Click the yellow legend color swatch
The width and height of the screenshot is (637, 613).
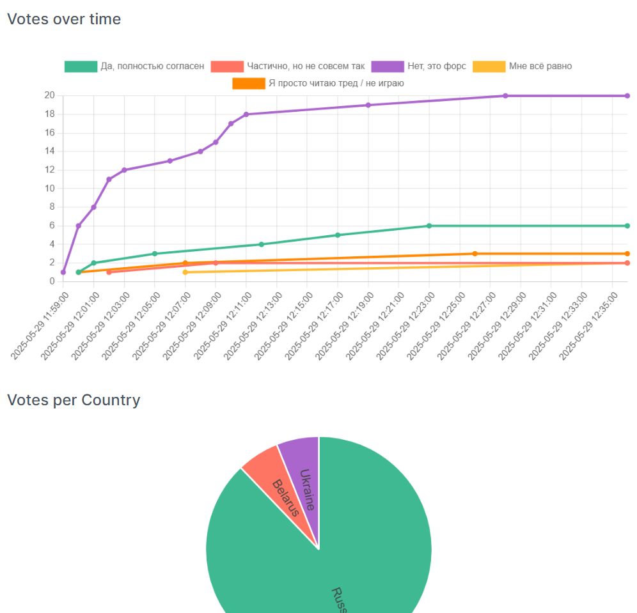[x=489, y=66]
